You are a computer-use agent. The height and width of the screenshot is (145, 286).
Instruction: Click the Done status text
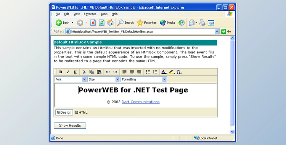59,138
